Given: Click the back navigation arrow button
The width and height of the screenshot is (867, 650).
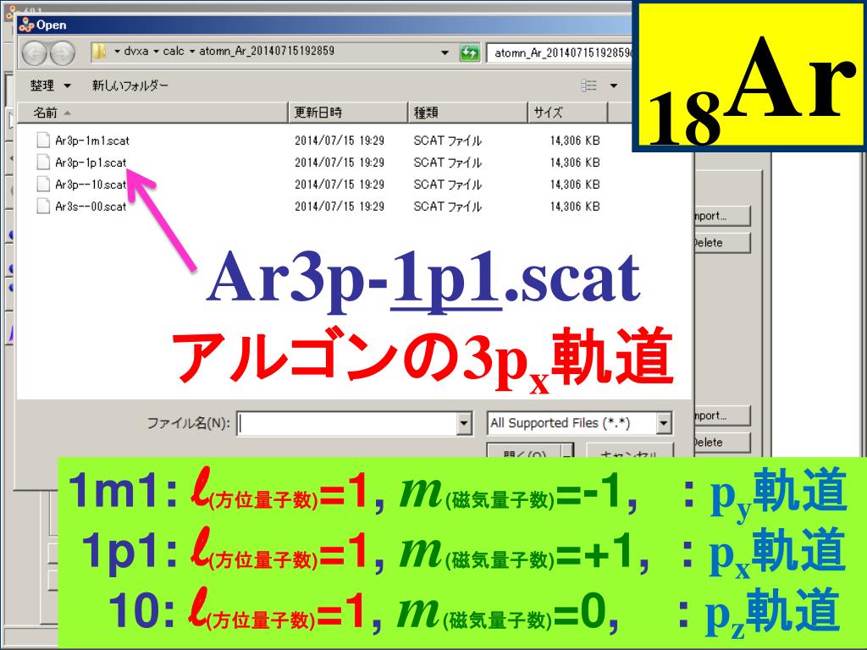Looking at the screenshot, I should click(34, 53).
